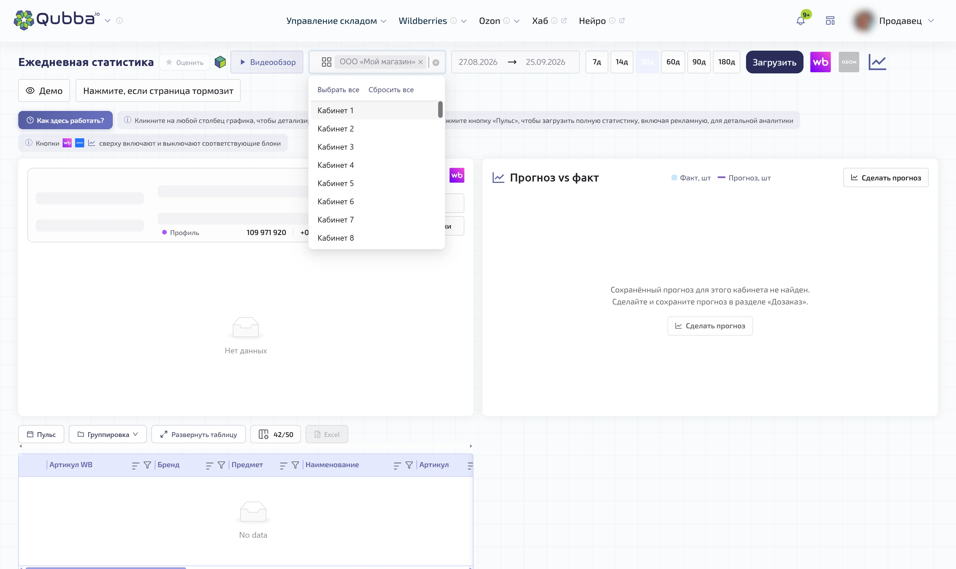Click the Сбросить все link
Viewport: 956px width, 569px height.
[391, 90]
